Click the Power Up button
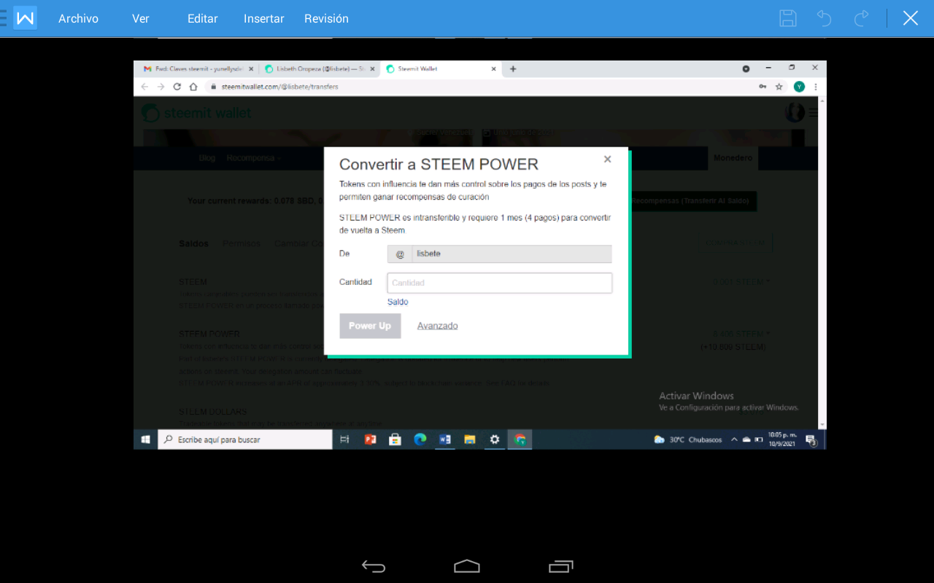The height and width of the screenshot is (583, 934). [370, 326]
